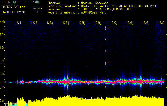Click the observer name Masayuki Kobayashi
This screenshot has width=167, height=106.
tap(95, 3)
